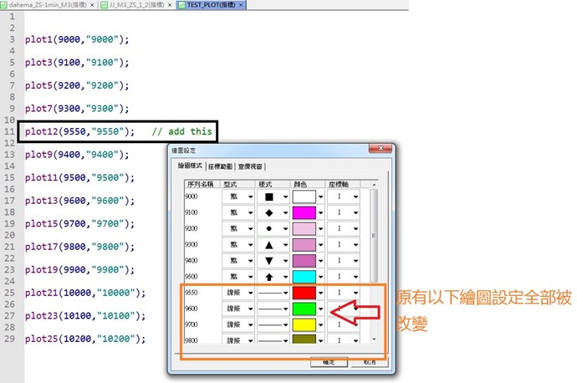Click the white color swatch for series 9000

(x=304, y=197)
